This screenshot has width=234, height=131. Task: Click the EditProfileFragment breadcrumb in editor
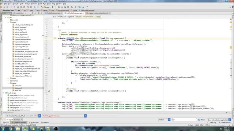tap(64, 17)
